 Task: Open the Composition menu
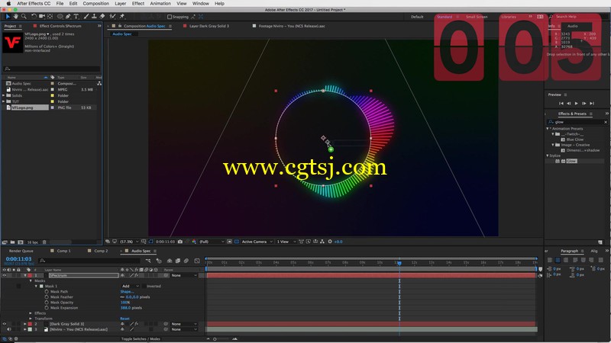pyautogui.click(x=96, y=4)
